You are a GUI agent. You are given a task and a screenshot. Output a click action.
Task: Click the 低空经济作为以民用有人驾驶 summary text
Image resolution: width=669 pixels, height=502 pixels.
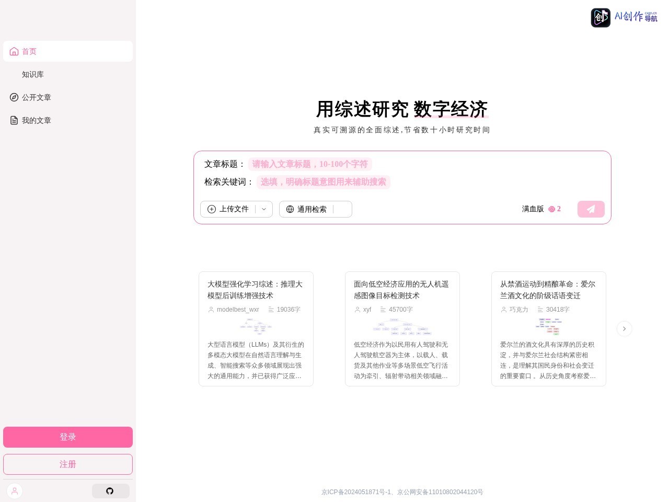[402, 360]
